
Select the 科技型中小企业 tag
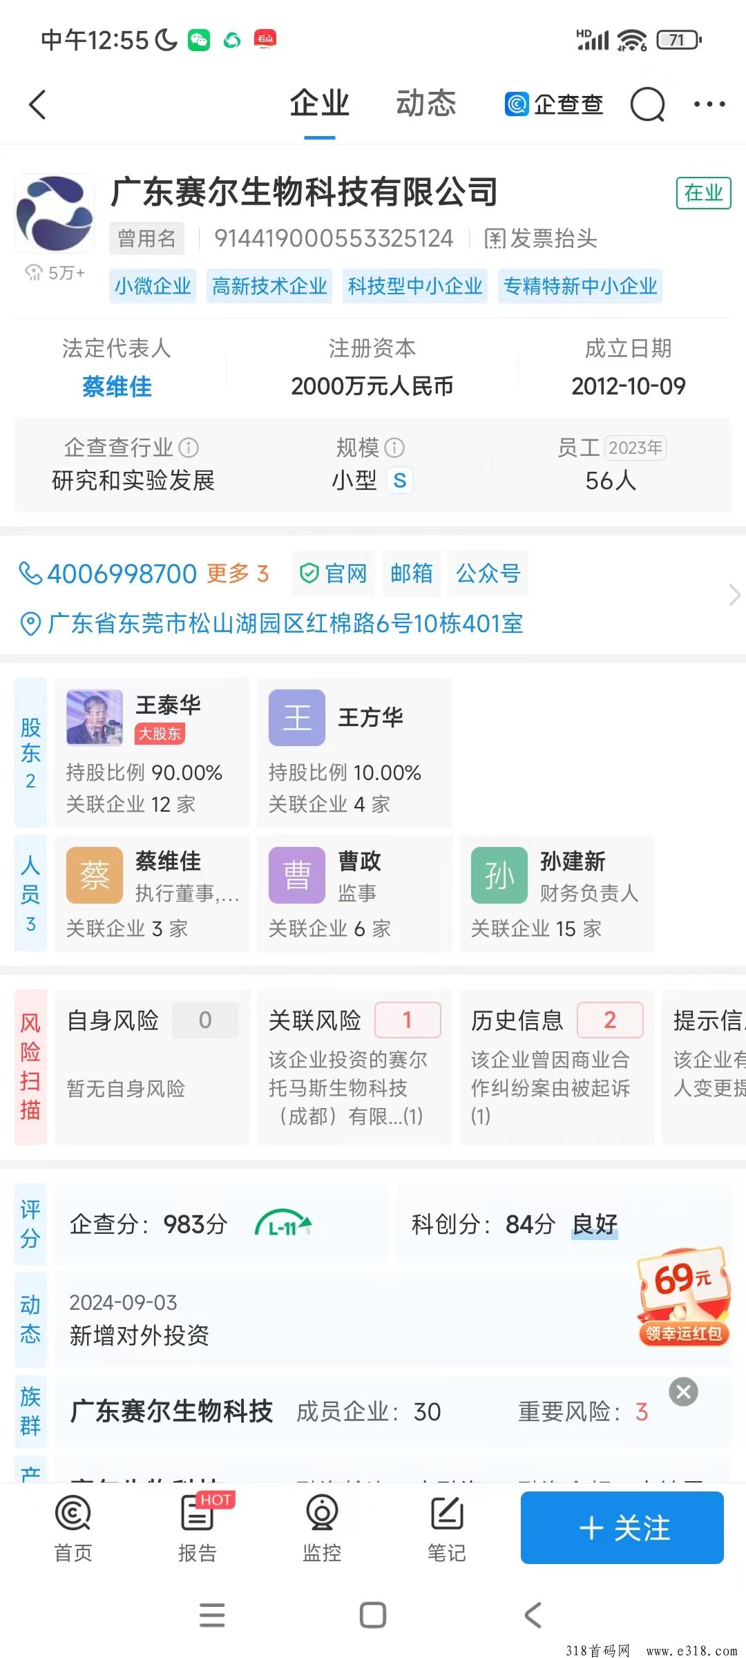point(415,286)
